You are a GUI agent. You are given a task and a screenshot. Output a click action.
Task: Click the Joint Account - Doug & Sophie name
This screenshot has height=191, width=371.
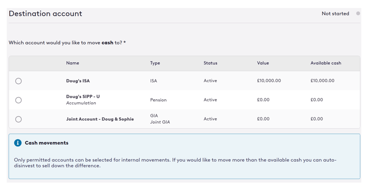point(100,119)
